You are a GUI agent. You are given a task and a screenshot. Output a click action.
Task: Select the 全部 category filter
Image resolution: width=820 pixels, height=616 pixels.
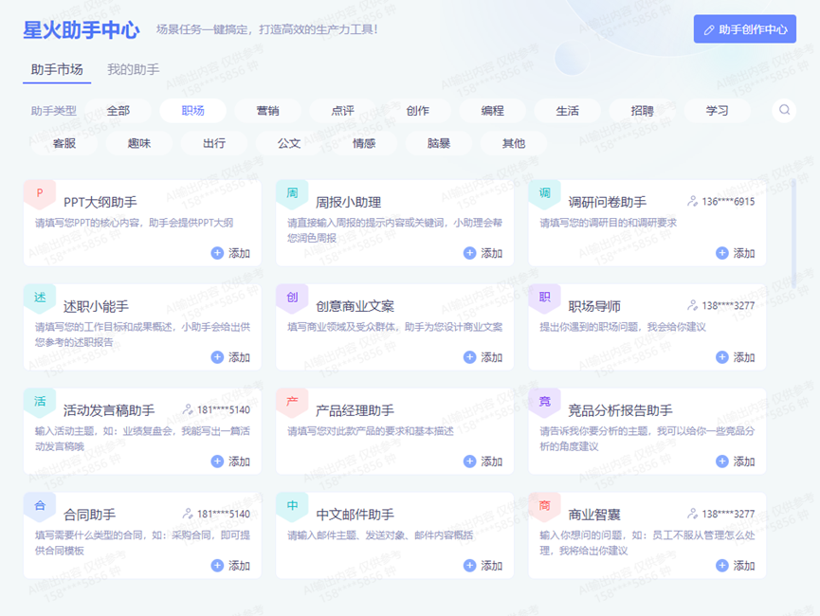pyautogui.click(x=118, y=111)
